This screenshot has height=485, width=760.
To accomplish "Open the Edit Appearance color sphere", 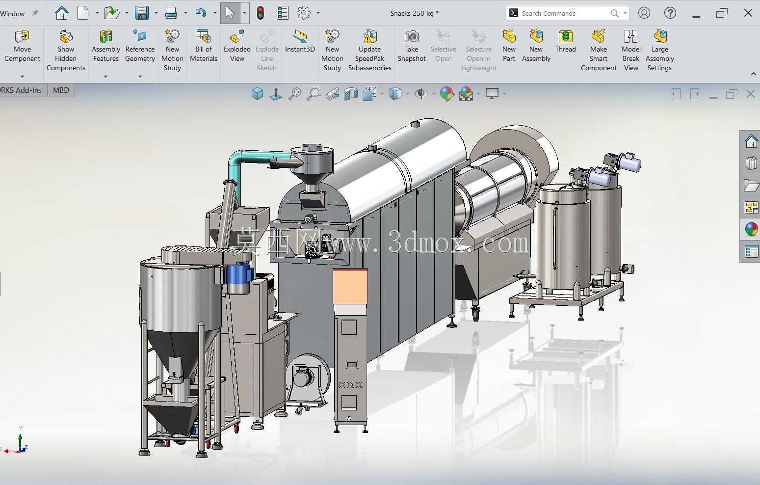I will (x=446, y=93).
